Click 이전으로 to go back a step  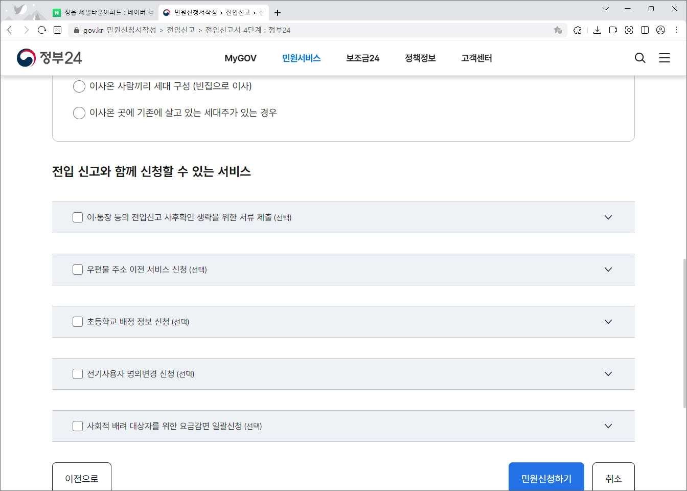pos(82,479)
